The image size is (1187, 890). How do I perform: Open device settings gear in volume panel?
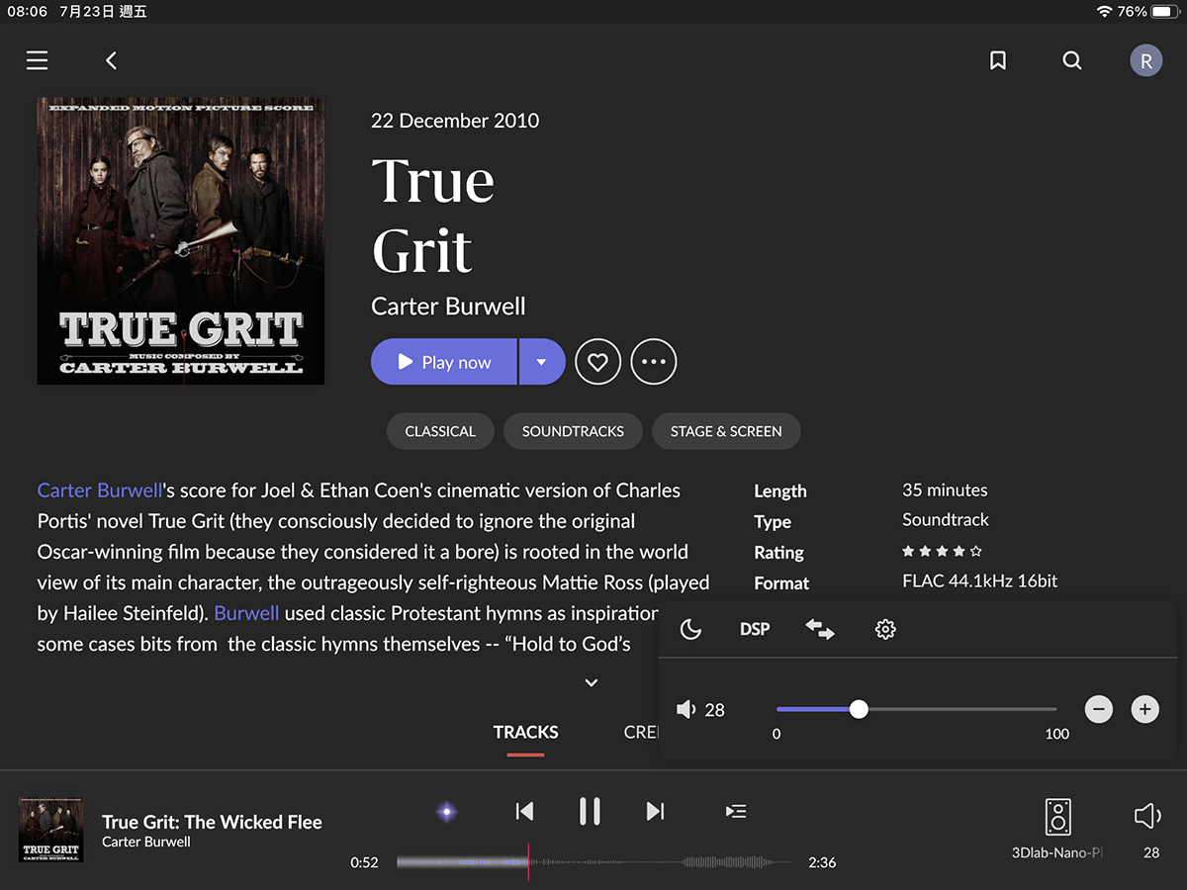tap(885, 629)
